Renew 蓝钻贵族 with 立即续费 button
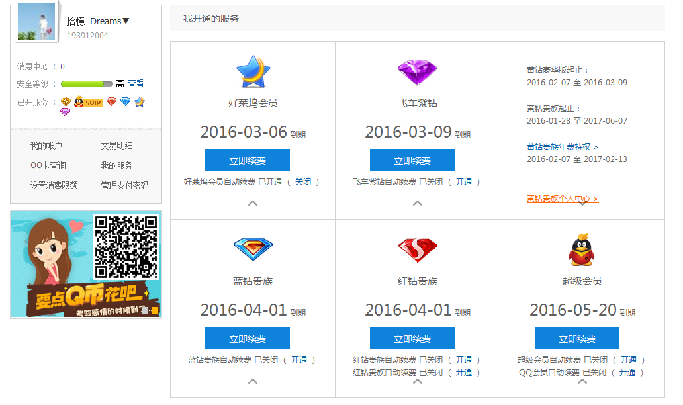The width and height of the screenshot is (683, 405). click(248, 338)
